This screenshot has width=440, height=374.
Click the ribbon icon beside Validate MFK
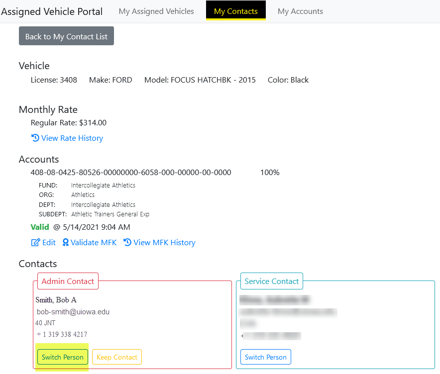click(65, 243)
